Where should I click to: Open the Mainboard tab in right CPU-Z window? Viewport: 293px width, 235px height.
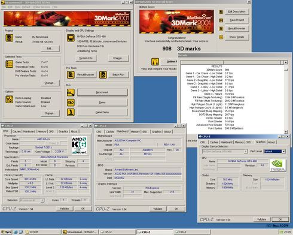(x=227, y=142)
